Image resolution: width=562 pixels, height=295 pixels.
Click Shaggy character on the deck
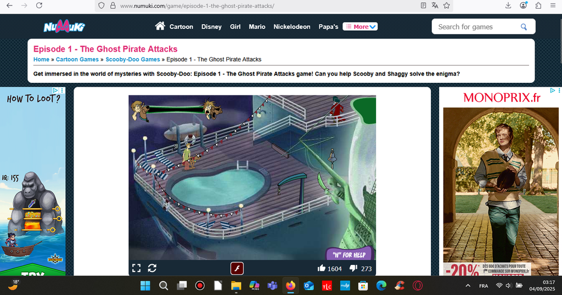187,156
